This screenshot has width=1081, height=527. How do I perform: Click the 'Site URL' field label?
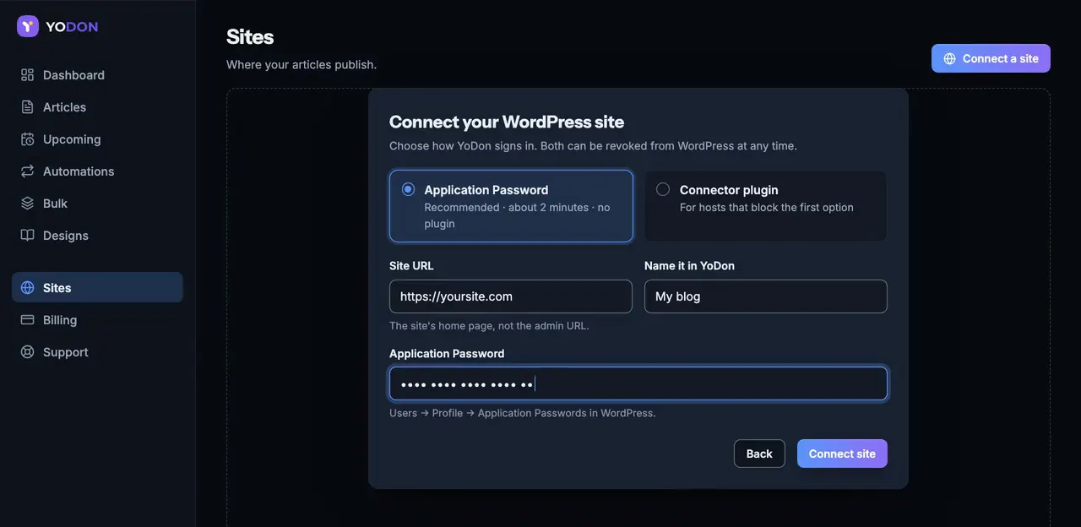tap(411, 265)
